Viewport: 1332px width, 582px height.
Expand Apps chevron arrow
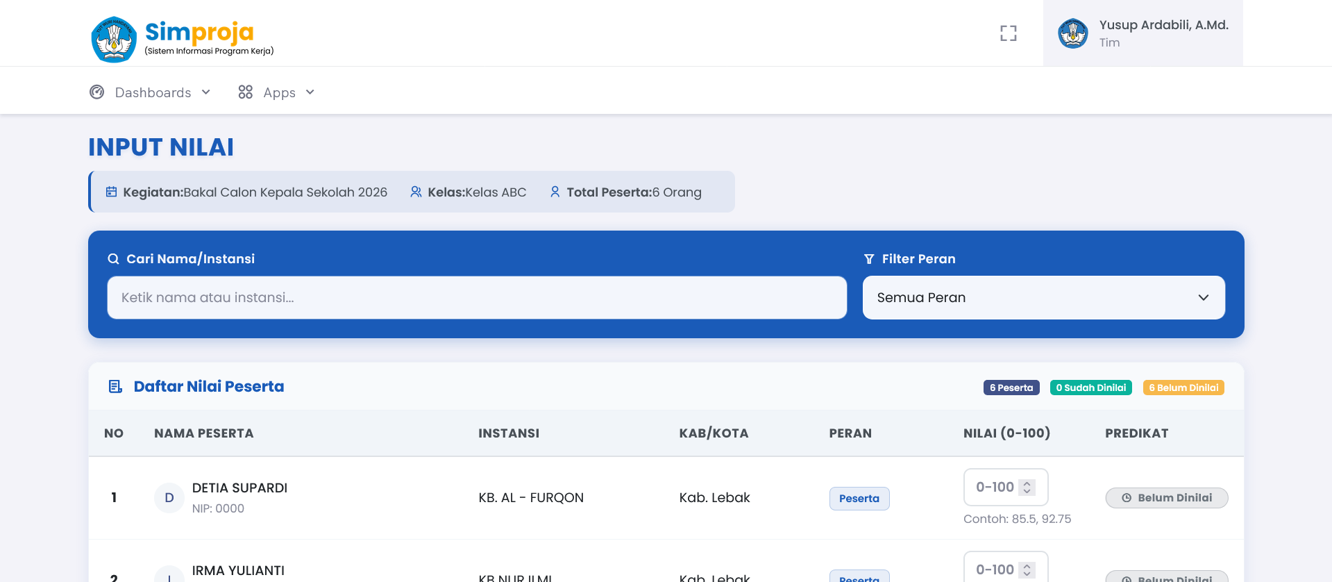point(310,92)
